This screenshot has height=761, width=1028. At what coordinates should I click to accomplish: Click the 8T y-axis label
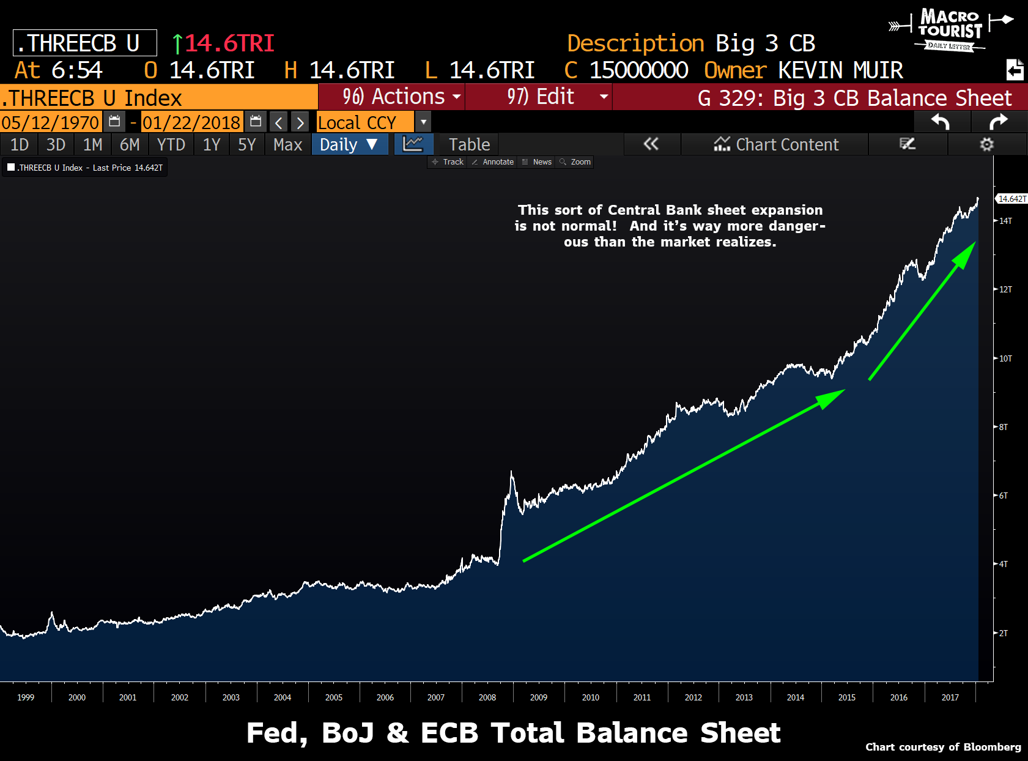tap(1004, 427)
